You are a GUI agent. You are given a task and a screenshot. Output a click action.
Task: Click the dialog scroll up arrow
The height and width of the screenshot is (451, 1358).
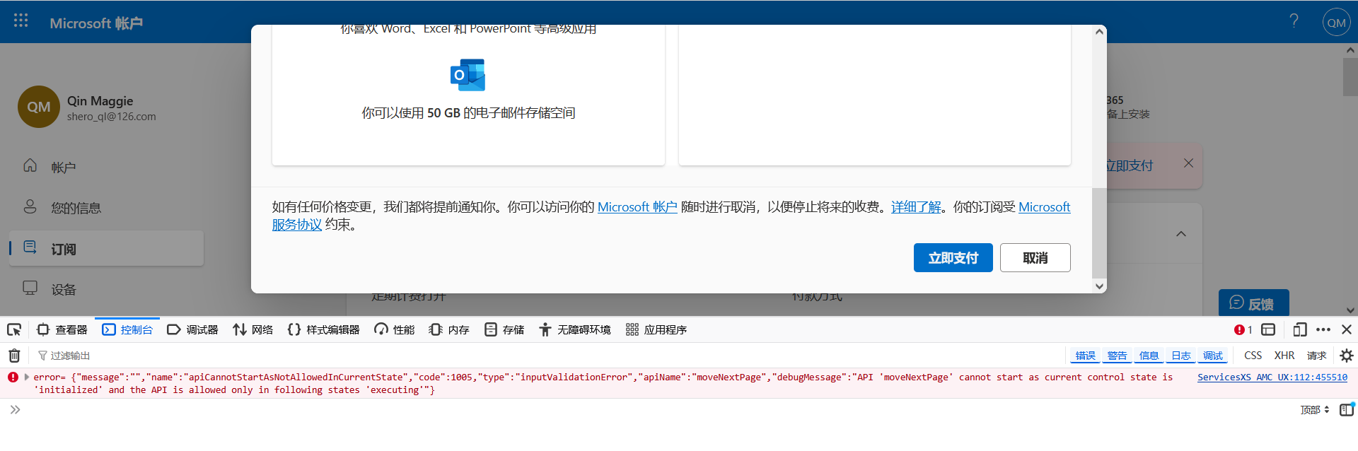tap(1099, 32)
